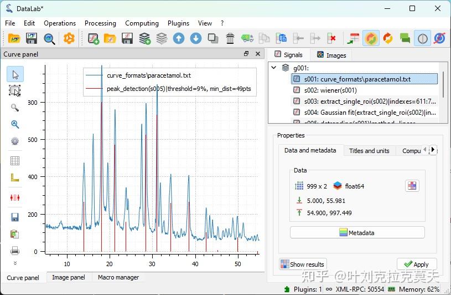Viewport: 451px width, 295px height.
Task: Open data array editor icon button
Action: [412, 186]
